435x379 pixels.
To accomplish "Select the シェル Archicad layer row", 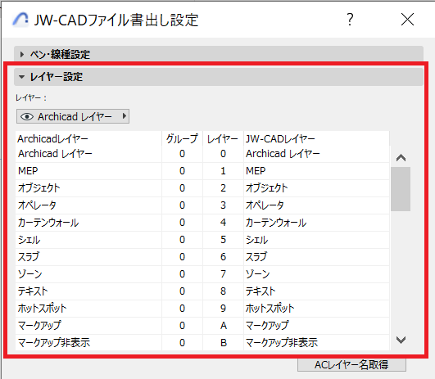I will (x=88, y=240).
